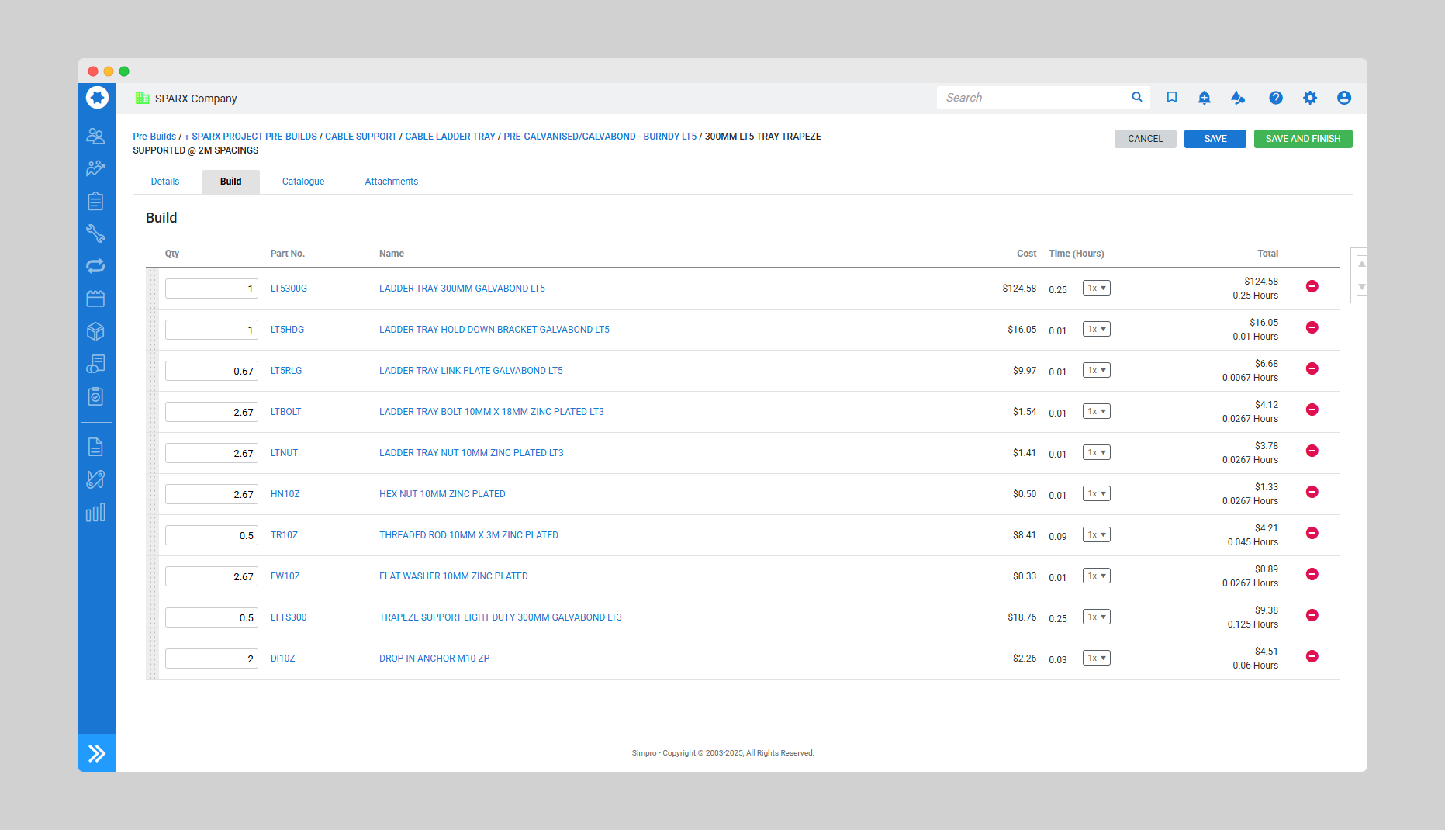
Task: Click the wrench Jobs icon in sidebar
Action: (x=95, y=233)
